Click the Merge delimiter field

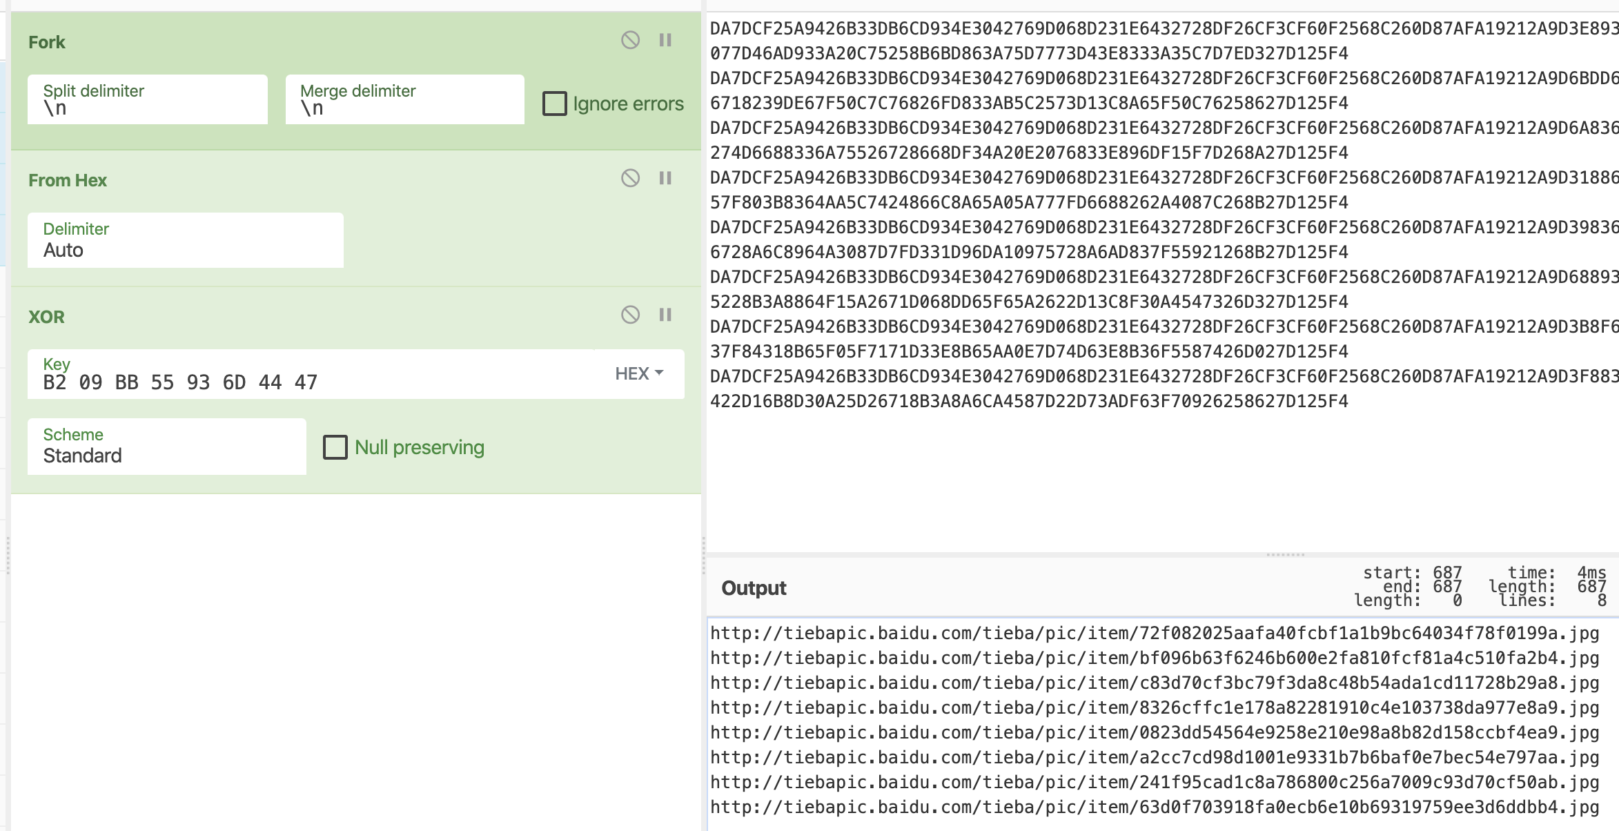(x=404, y=100)
